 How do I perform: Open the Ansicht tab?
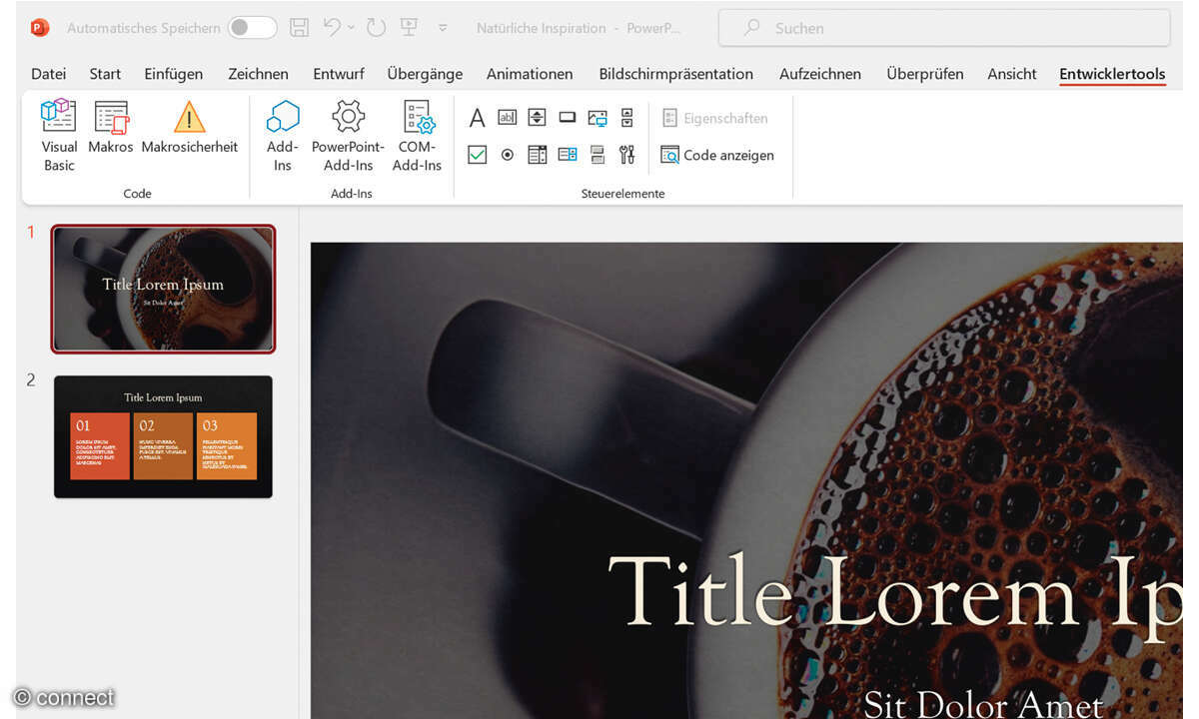1011,74
